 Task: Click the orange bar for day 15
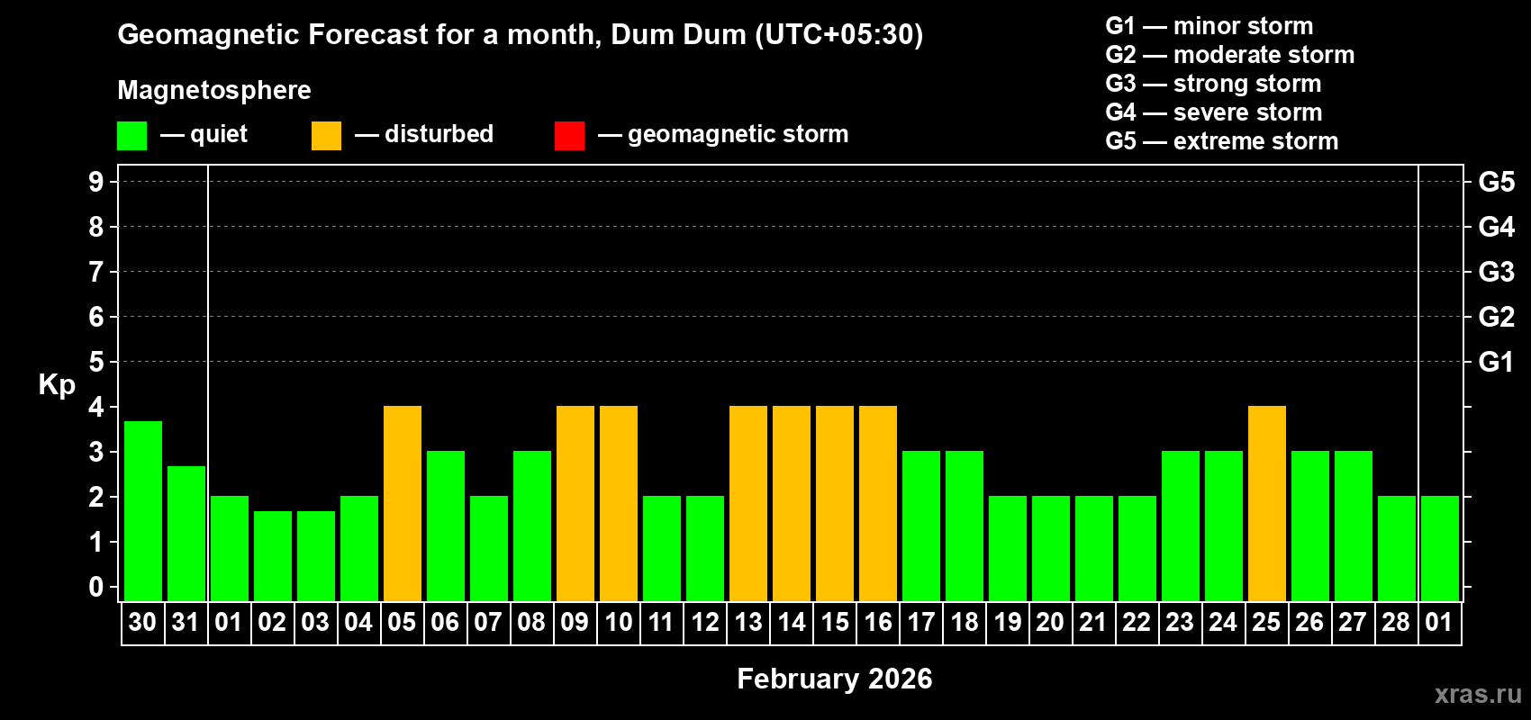(x=835, y=504)
